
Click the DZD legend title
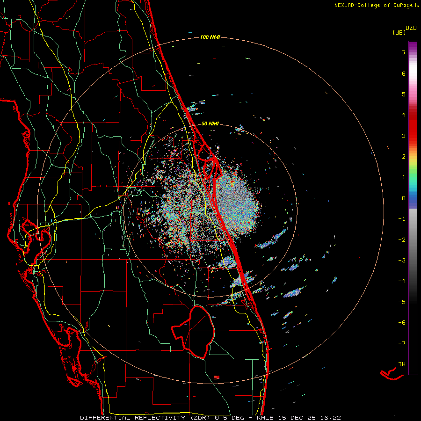click(x=411, y=28)
